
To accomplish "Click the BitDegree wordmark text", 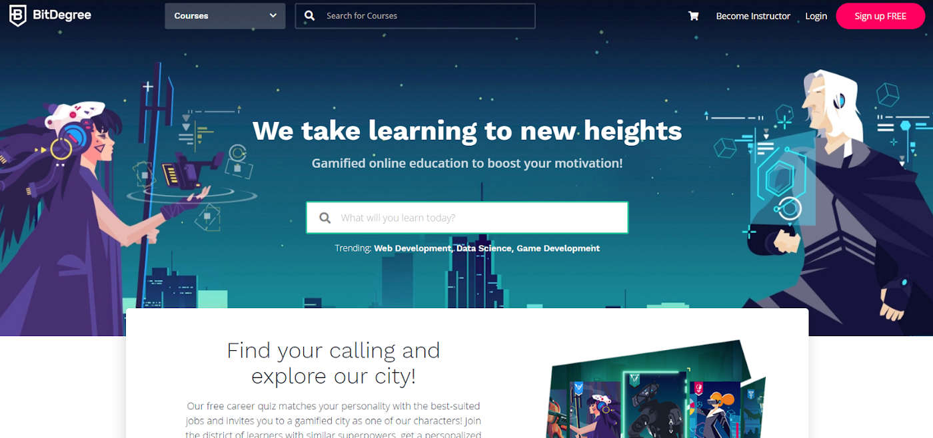I will (62, 15).
